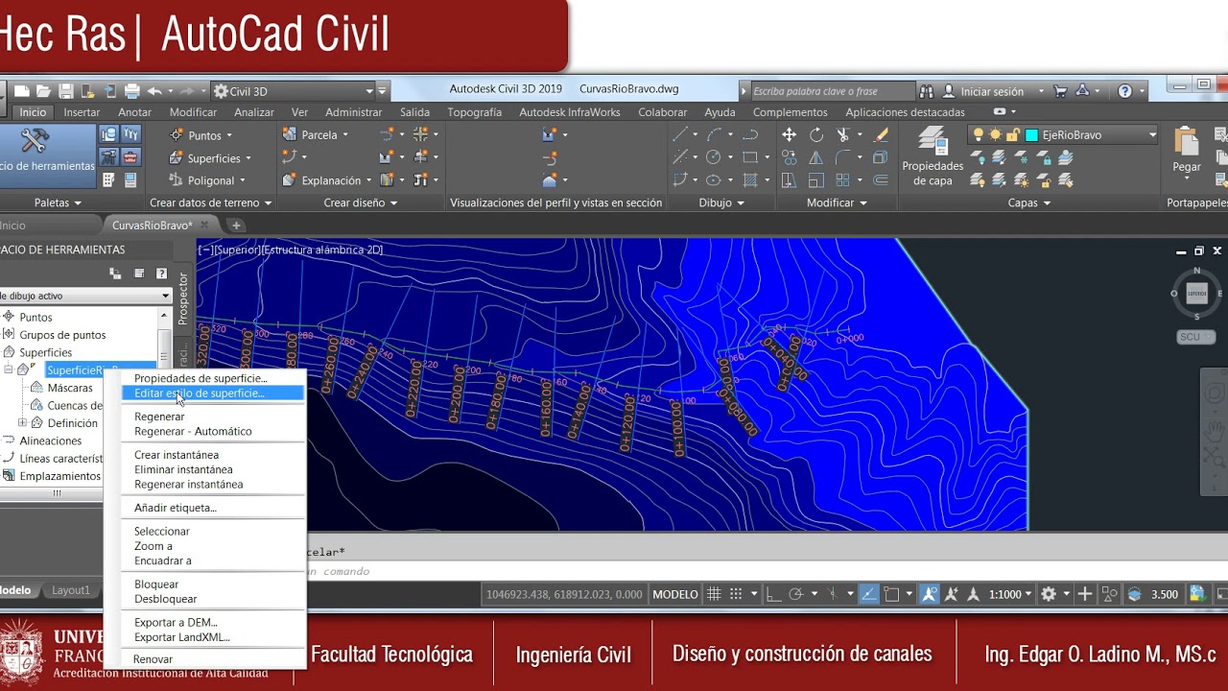
Task: Select the Hatch tool in Dibujo panel
Action: pyautogui.click(x=750, y=179)
